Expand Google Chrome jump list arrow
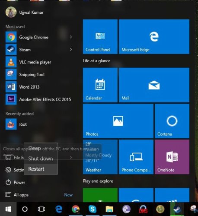 [71, 37]
